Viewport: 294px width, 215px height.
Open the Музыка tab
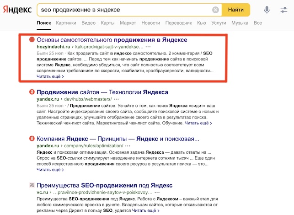240,23
